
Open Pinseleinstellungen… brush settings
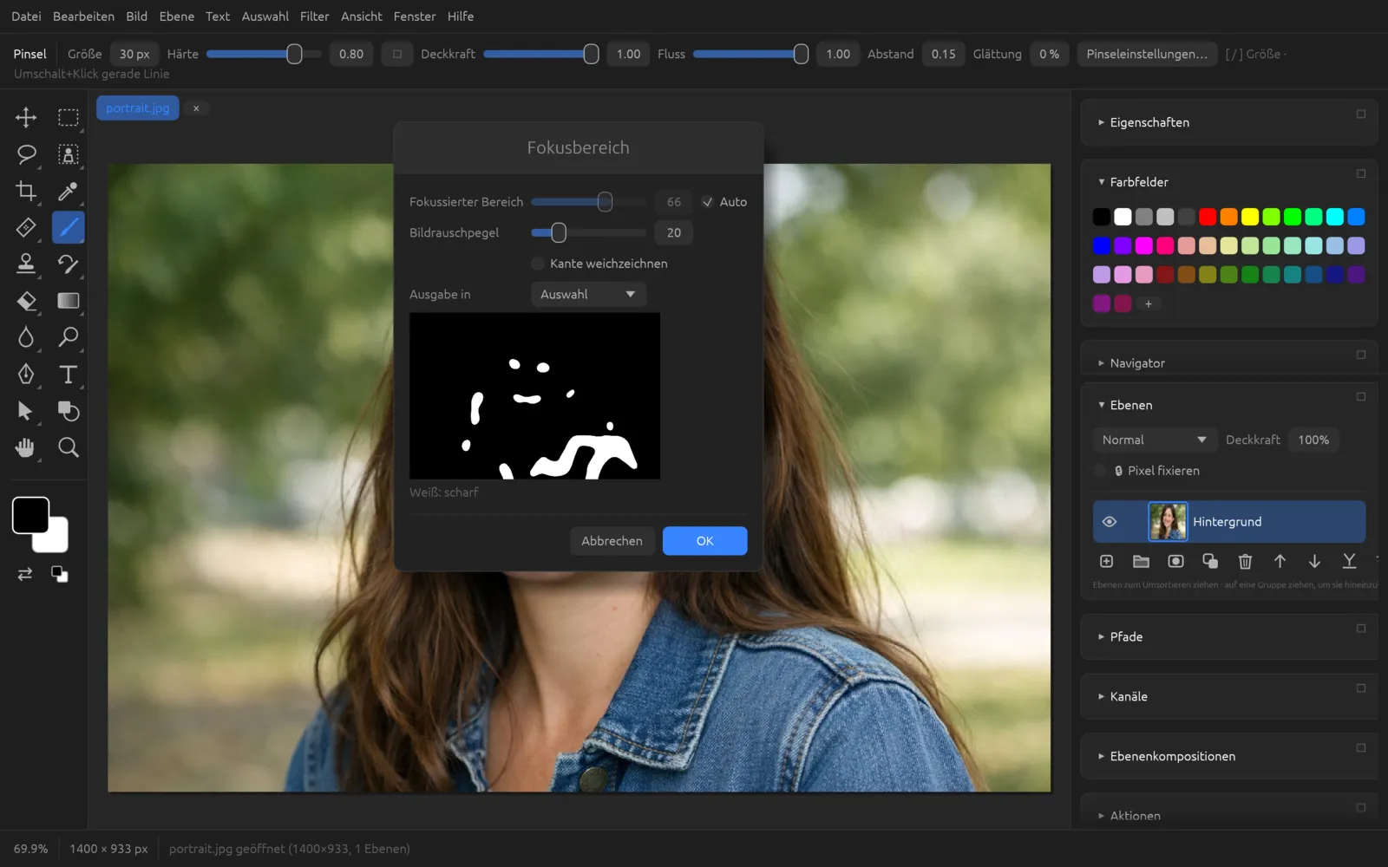pyautogui.click(x=1147, y=54)
